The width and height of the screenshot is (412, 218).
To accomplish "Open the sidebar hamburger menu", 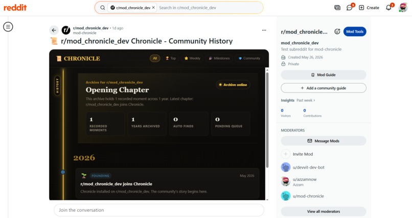I will point(8,26).
